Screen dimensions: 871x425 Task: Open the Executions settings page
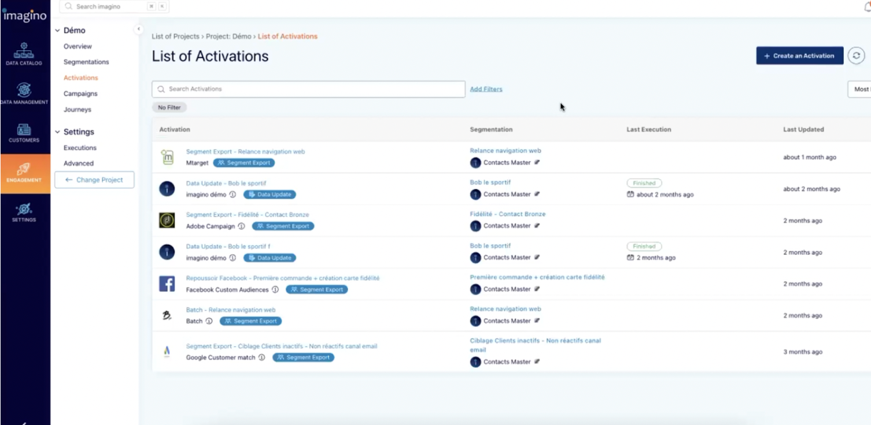tap(80, 148)
